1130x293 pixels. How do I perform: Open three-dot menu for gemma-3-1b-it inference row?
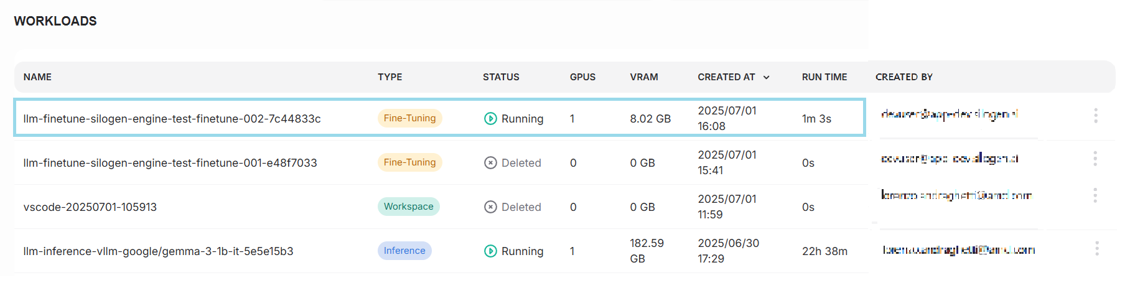[x=1096, y=249]
